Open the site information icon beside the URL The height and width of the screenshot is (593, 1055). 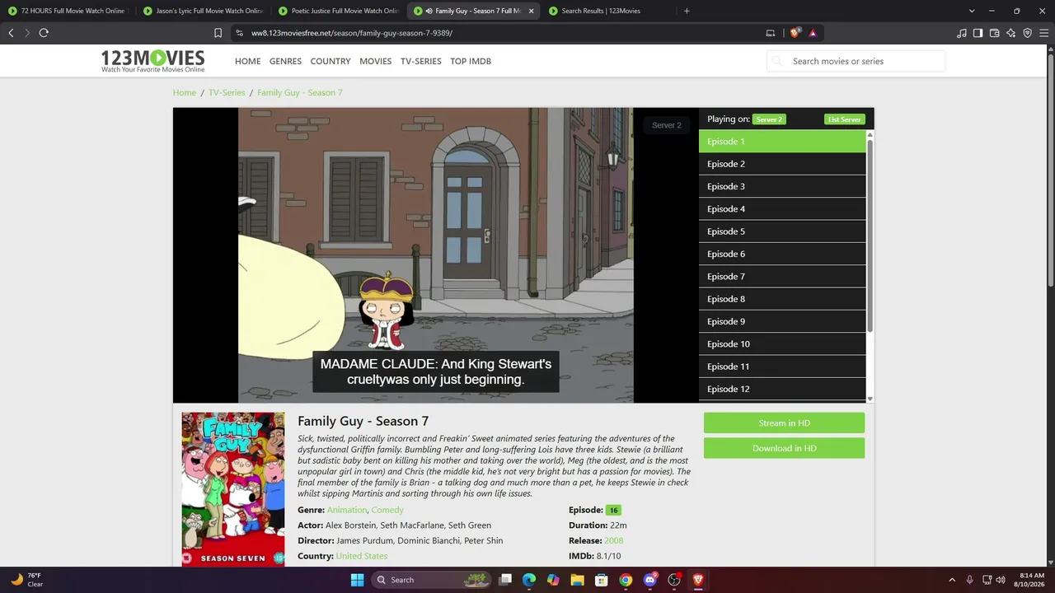tap(239, 33)
